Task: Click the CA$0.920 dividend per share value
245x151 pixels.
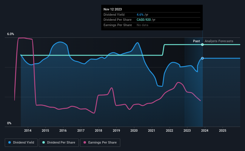Action: pyautogui.click(x=144, y=20)
